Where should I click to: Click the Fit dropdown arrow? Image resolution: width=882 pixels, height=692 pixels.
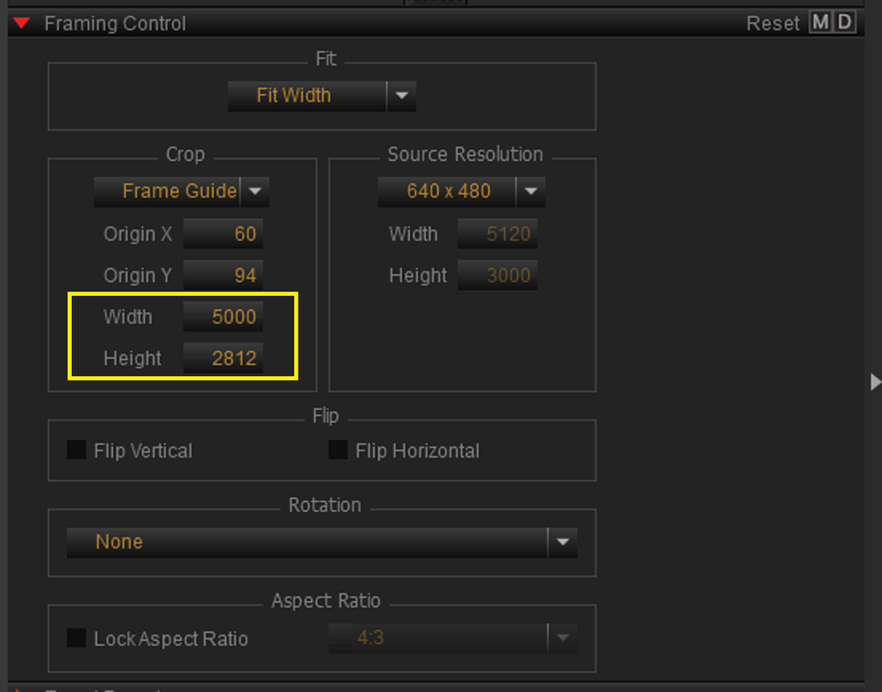coord(402,95)
